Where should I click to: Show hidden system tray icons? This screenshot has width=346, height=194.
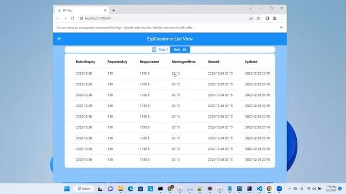click(x=290, y=189)
